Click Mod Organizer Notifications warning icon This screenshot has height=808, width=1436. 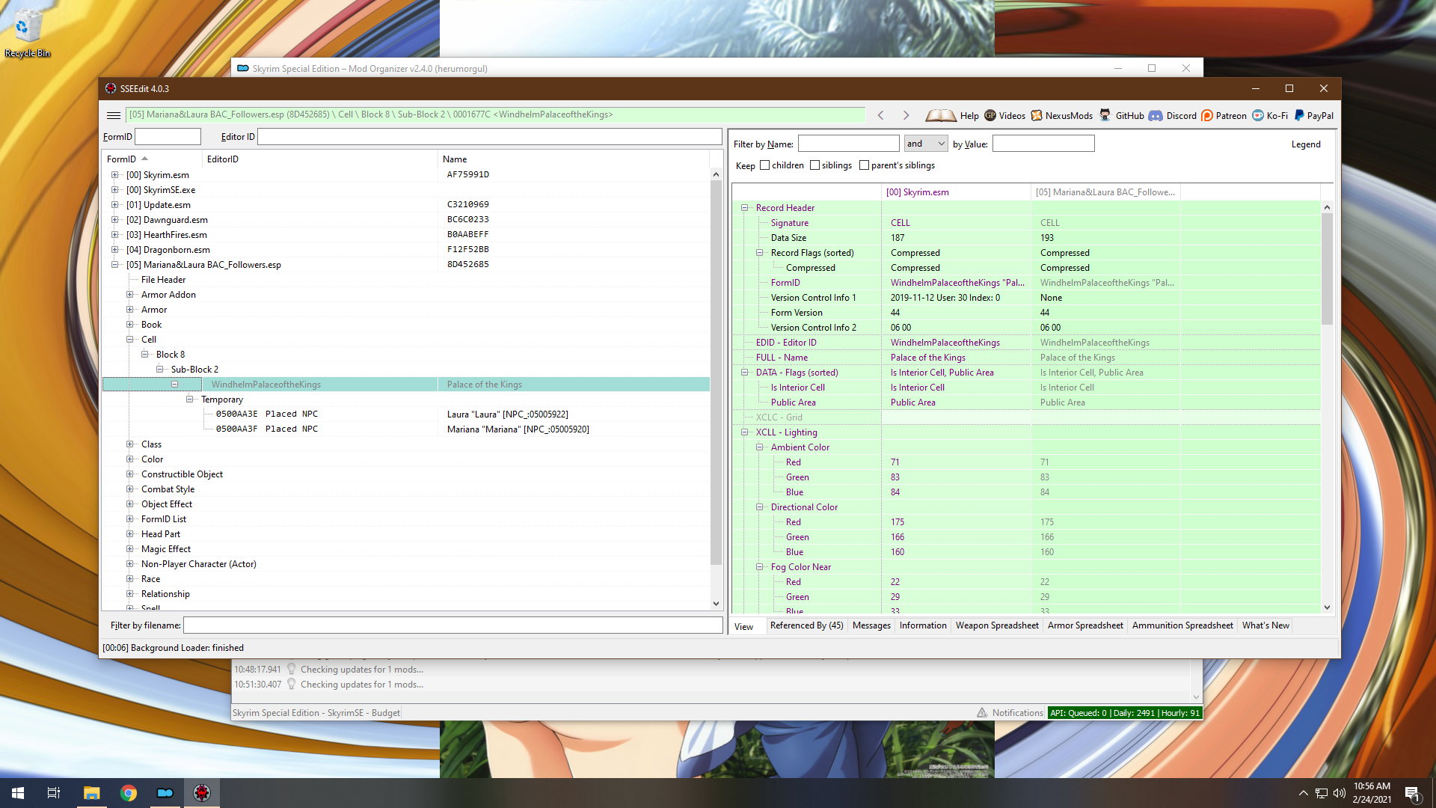tap(982, 713)
